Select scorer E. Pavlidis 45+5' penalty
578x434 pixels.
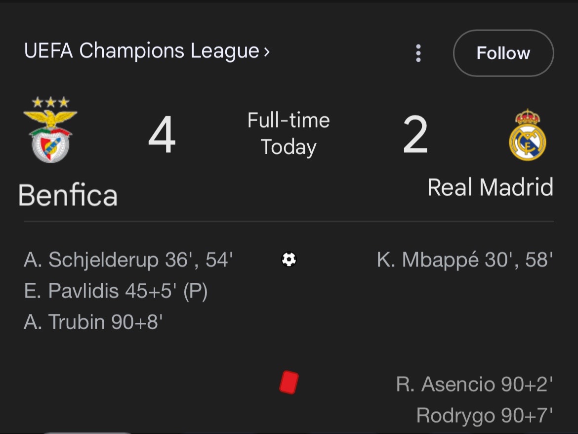[116, 291]
